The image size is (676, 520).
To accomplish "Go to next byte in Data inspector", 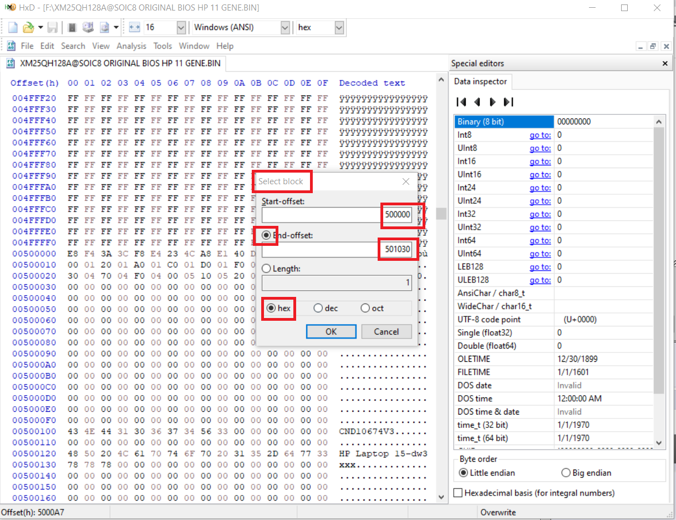I will 492,102.
